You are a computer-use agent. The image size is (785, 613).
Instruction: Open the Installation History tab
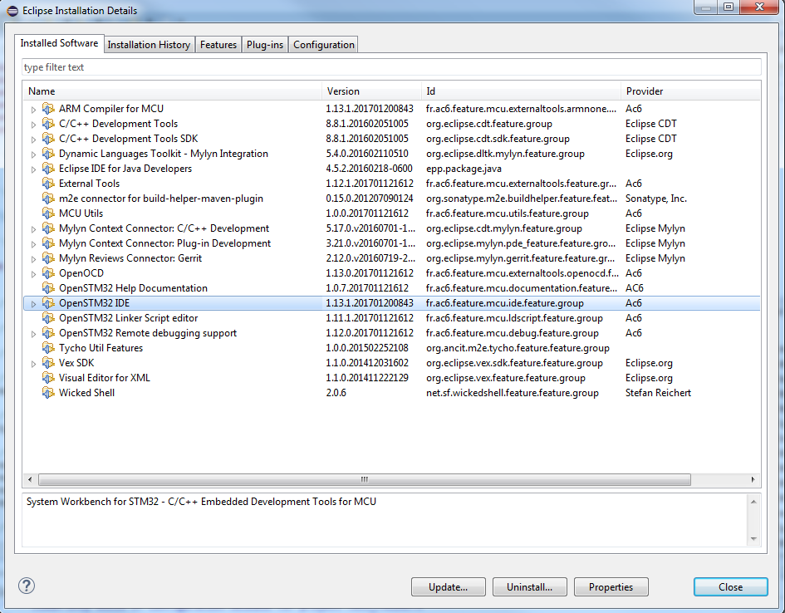coord(149,45)
